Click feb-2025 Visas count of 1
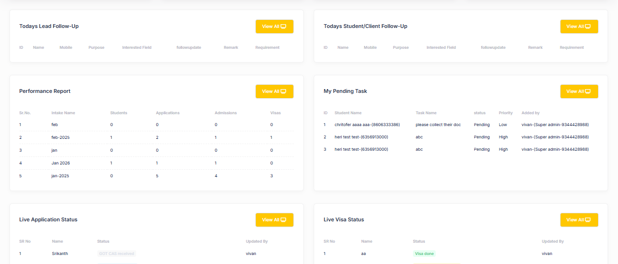618x264 pixels. (x=272, y=137)
